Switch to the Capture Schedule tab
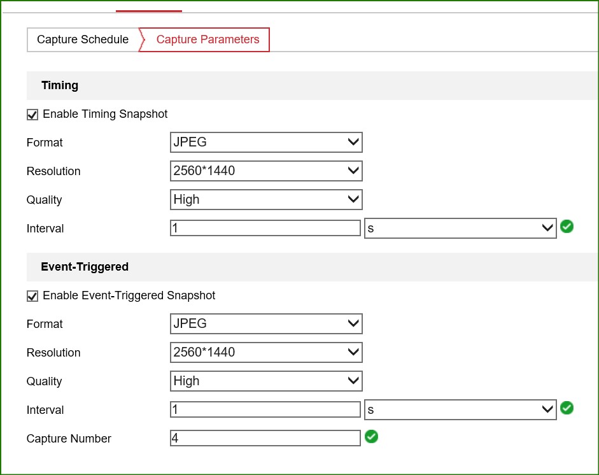599x475 pixels. [x=83, y=39]
